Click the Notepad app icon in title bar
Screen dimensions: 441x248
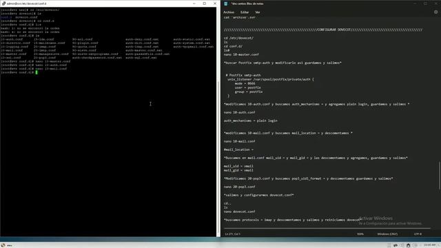click(226, 3)
